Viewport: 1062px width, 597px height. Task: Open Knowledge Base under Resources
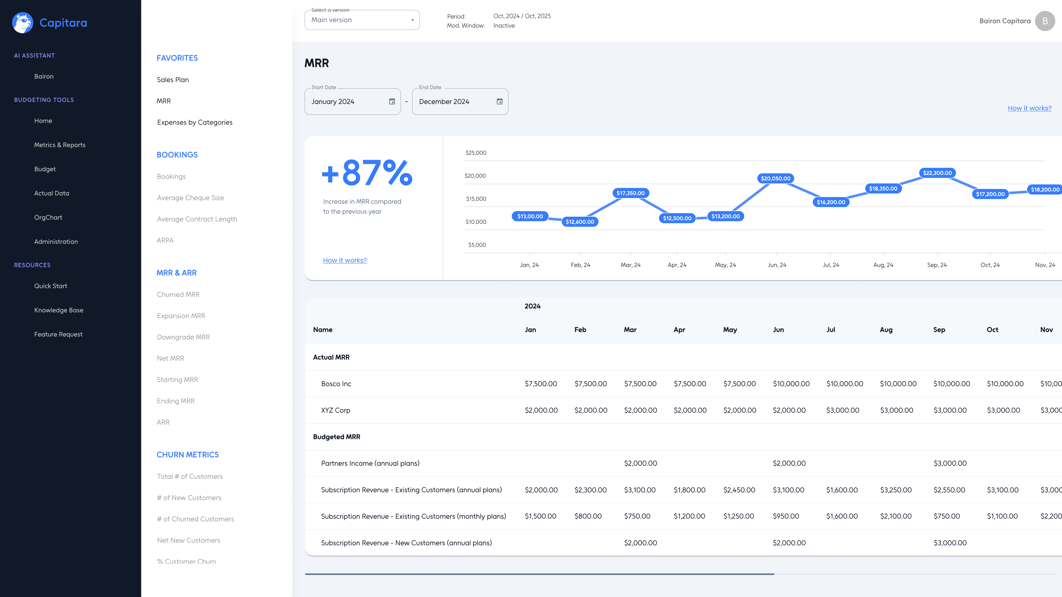(x=59, y=310)
